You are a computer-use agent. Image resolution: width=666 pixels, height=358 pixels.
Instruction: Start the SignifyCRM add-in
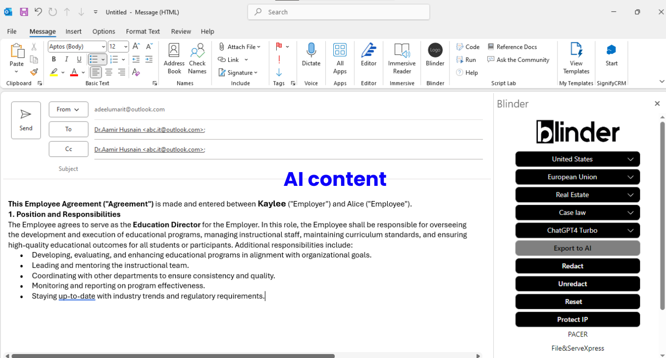click(x=611, y=55)
